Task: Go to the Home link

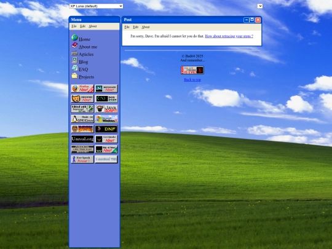Action: click(84, 39)
